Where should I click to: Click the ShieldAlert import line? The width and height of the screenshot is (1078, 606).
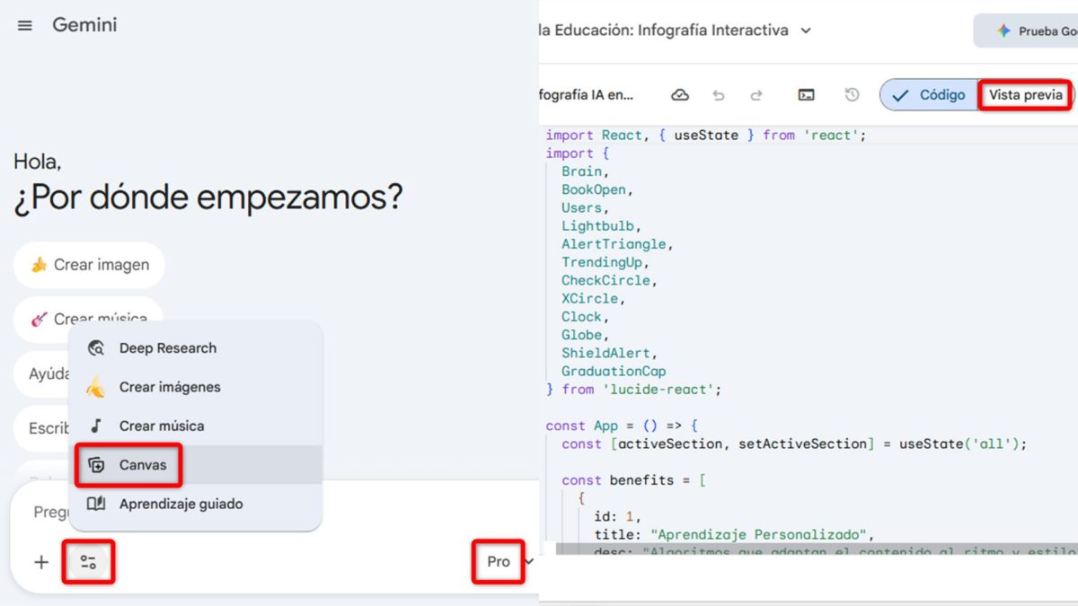(610, 353)
